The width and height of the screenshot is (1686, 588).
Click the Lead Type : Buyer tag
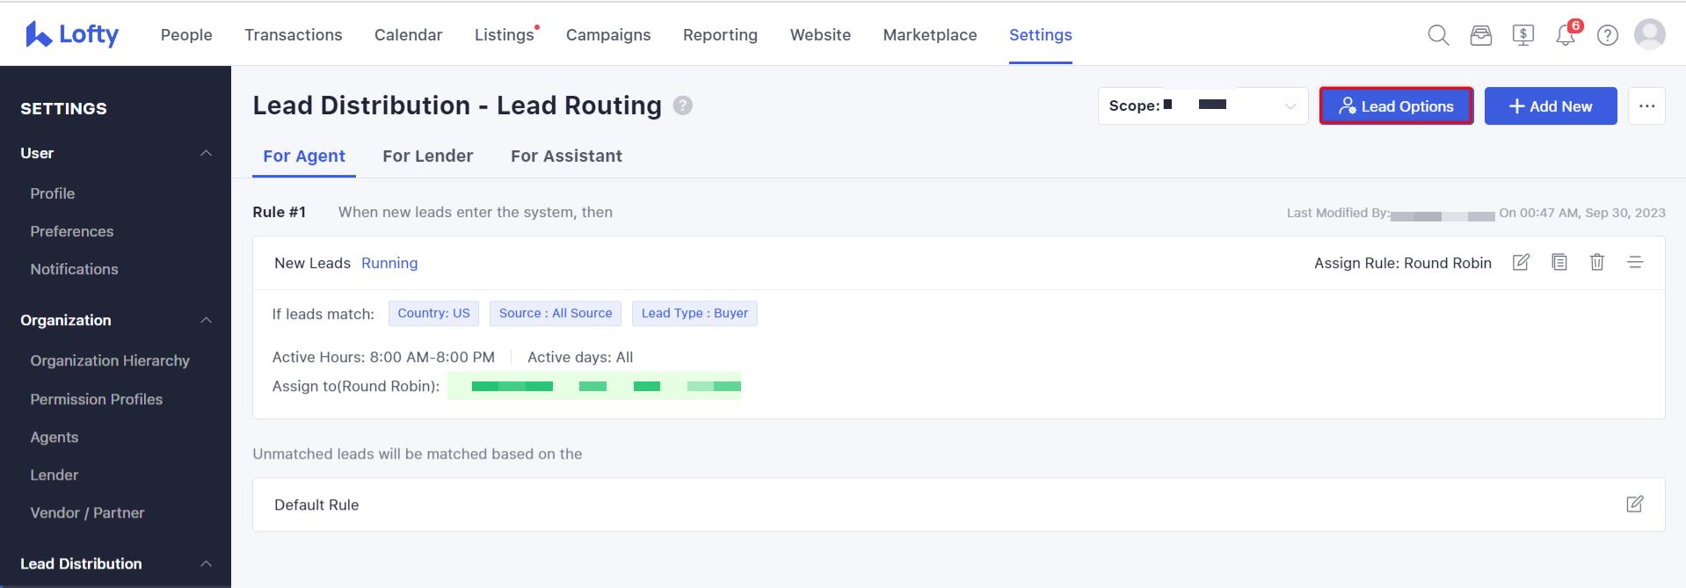click(694, 313)
